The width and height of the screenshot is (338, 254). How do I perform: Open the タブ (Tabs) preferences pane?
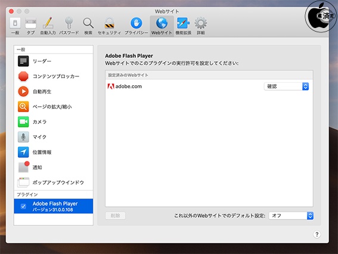click(x=30, y=26)
